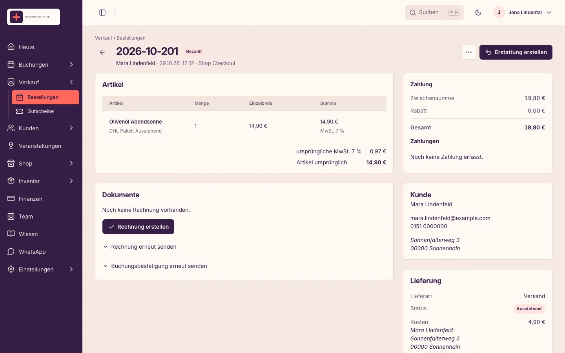The height and width of the screenshot is (353, 565).
Task: Click the Wissen book icon
Action: 11,234
